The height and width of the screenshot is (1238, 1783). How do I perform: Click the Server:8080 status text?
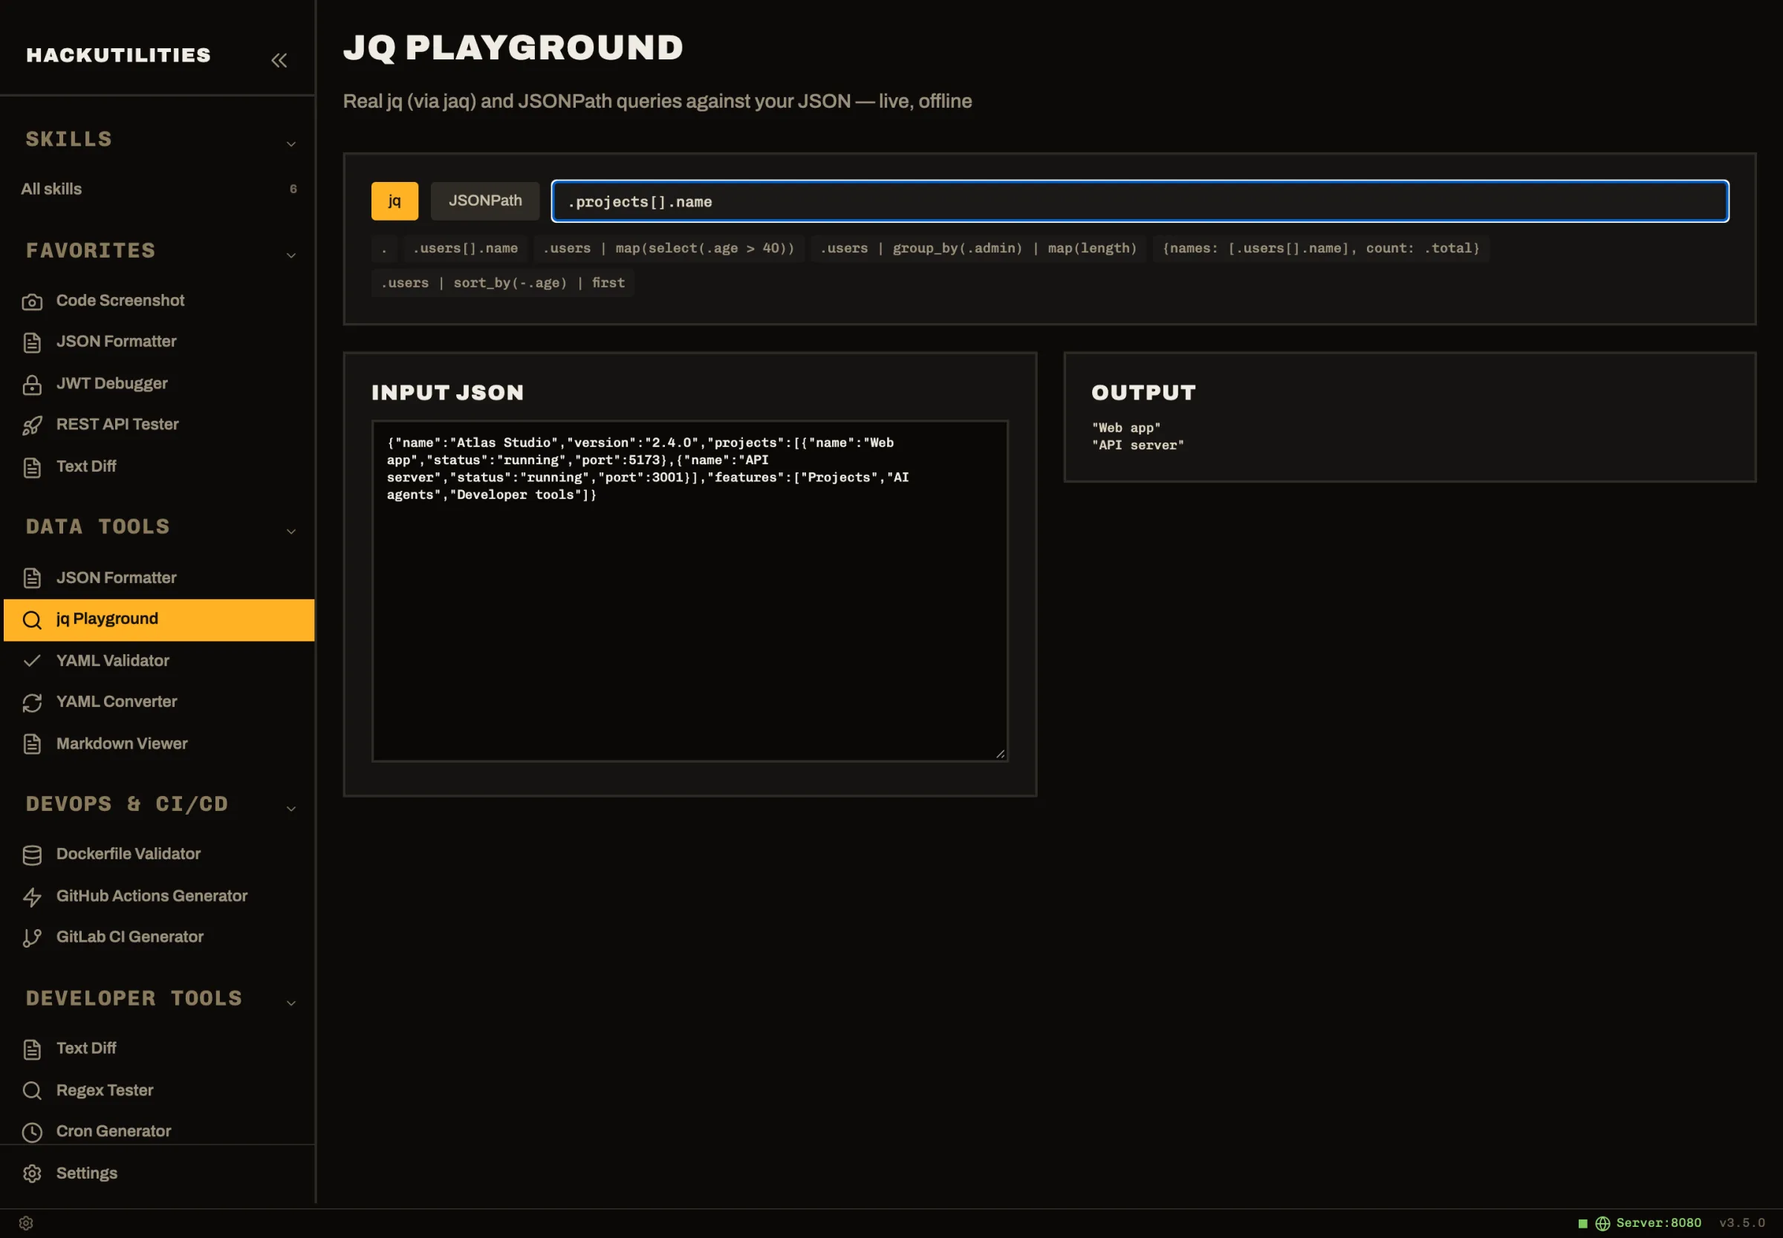(1659, 1223)
